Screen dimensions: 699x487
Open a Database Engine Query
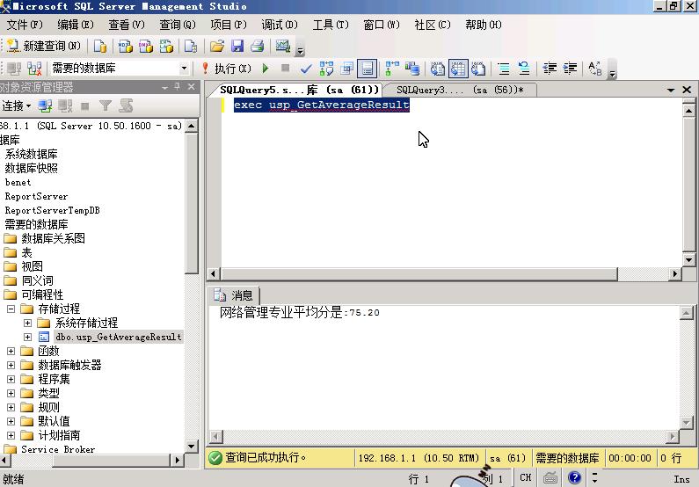click(x=100, y=46)
